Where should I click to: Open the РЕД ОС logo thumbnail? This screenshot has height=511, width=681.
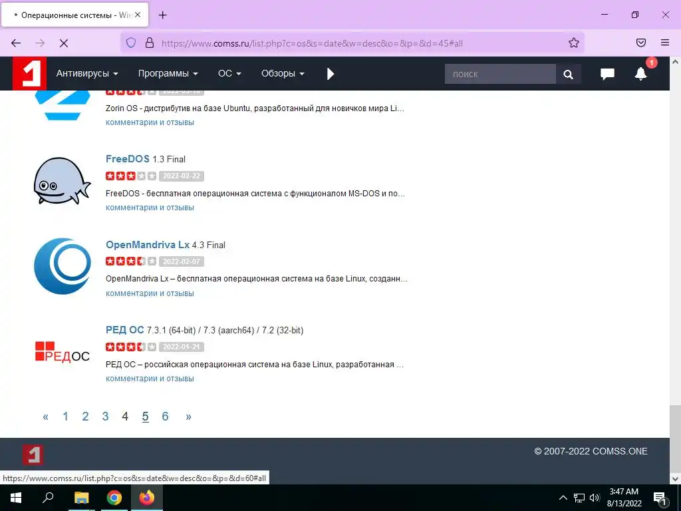tap(63, 352)
